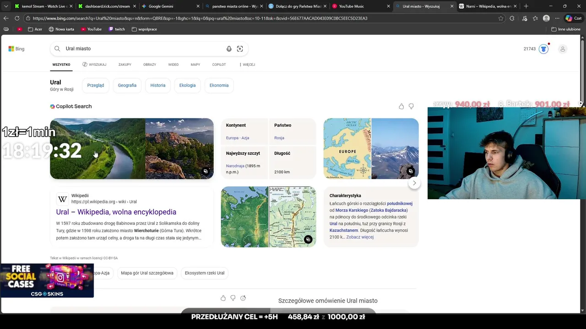Open the Ural river landscape photo
This screenshot has height=329, width=586.
(98, 149)
